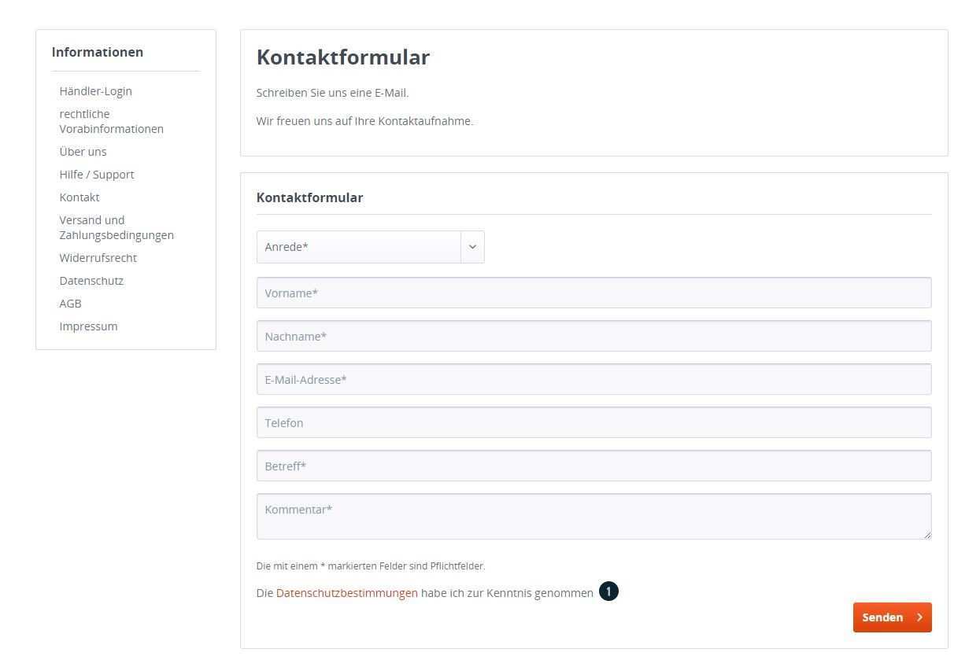This screenshot has width=980, height=667.
Task: Click the numbered badge beside the privacy notice
Action: point(608,591)
